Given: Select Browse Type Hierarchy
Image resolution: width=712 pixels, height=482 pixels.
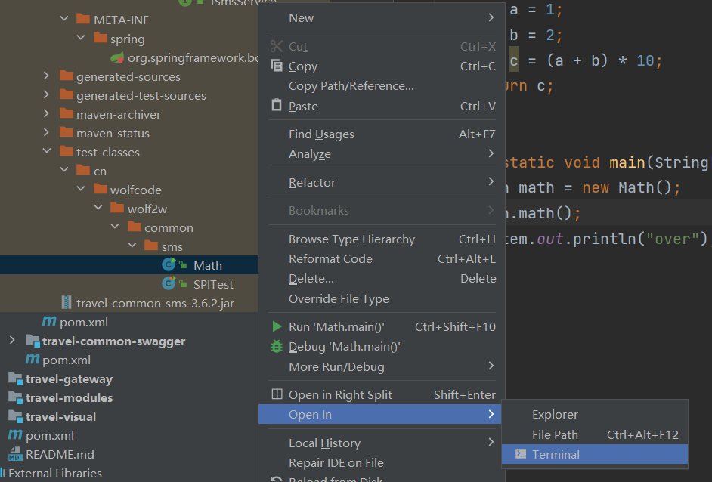Looking at the screenshot, I should (382, 239).
